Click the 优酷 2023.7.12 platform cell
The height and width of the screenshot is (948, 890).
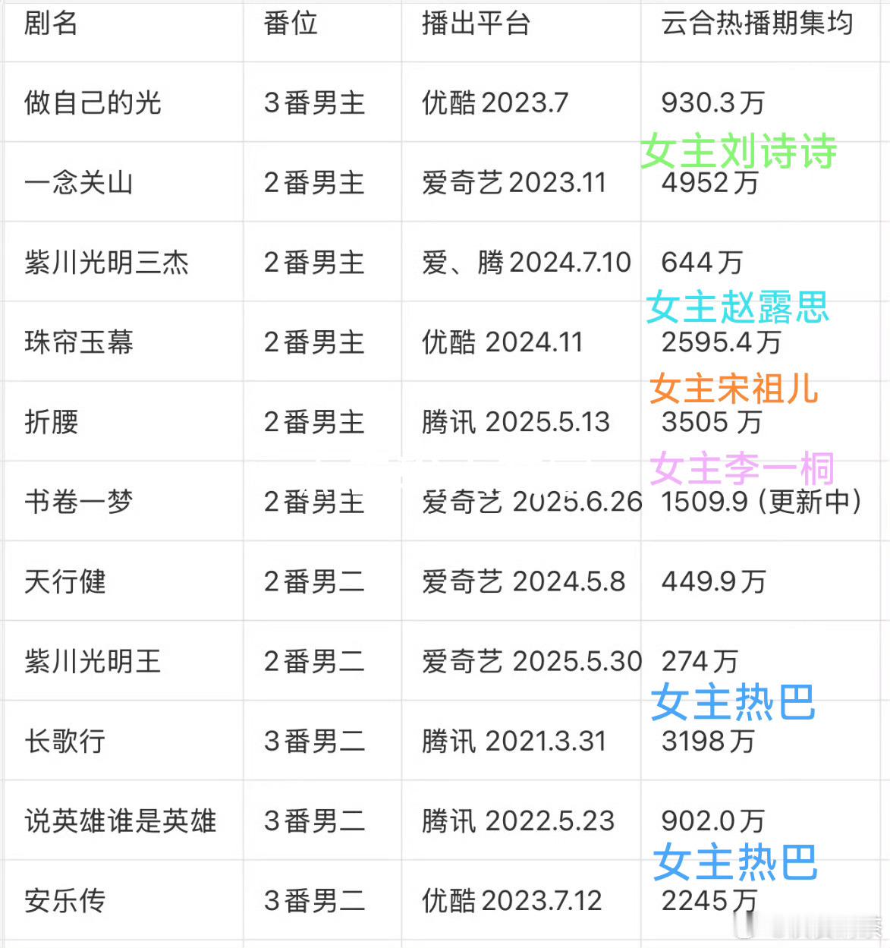tap(512, 901)
